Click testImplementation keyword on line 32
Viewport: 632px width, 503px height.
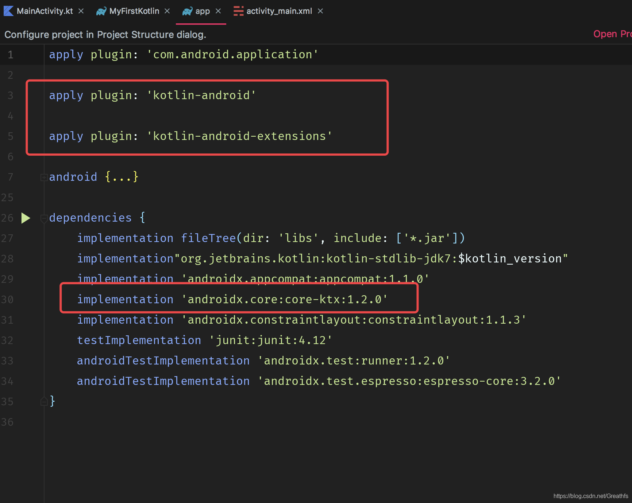tap(139, 340)
